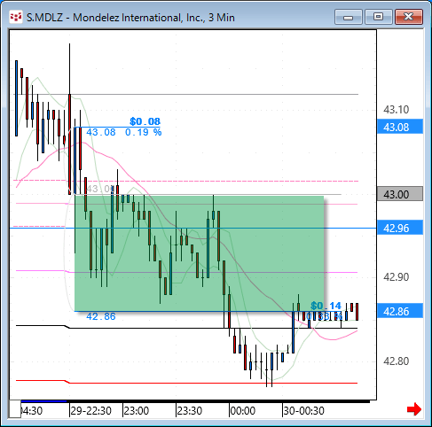Image resolution: width=432 pixels, height=427 pixels.
Task: Click the chart title S.MDLZ - Mondelez International
Action: [x=130, y=18]
